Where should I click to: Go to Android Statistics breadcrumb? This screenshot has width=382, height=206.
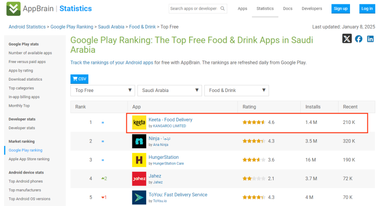tap(27, 27)
